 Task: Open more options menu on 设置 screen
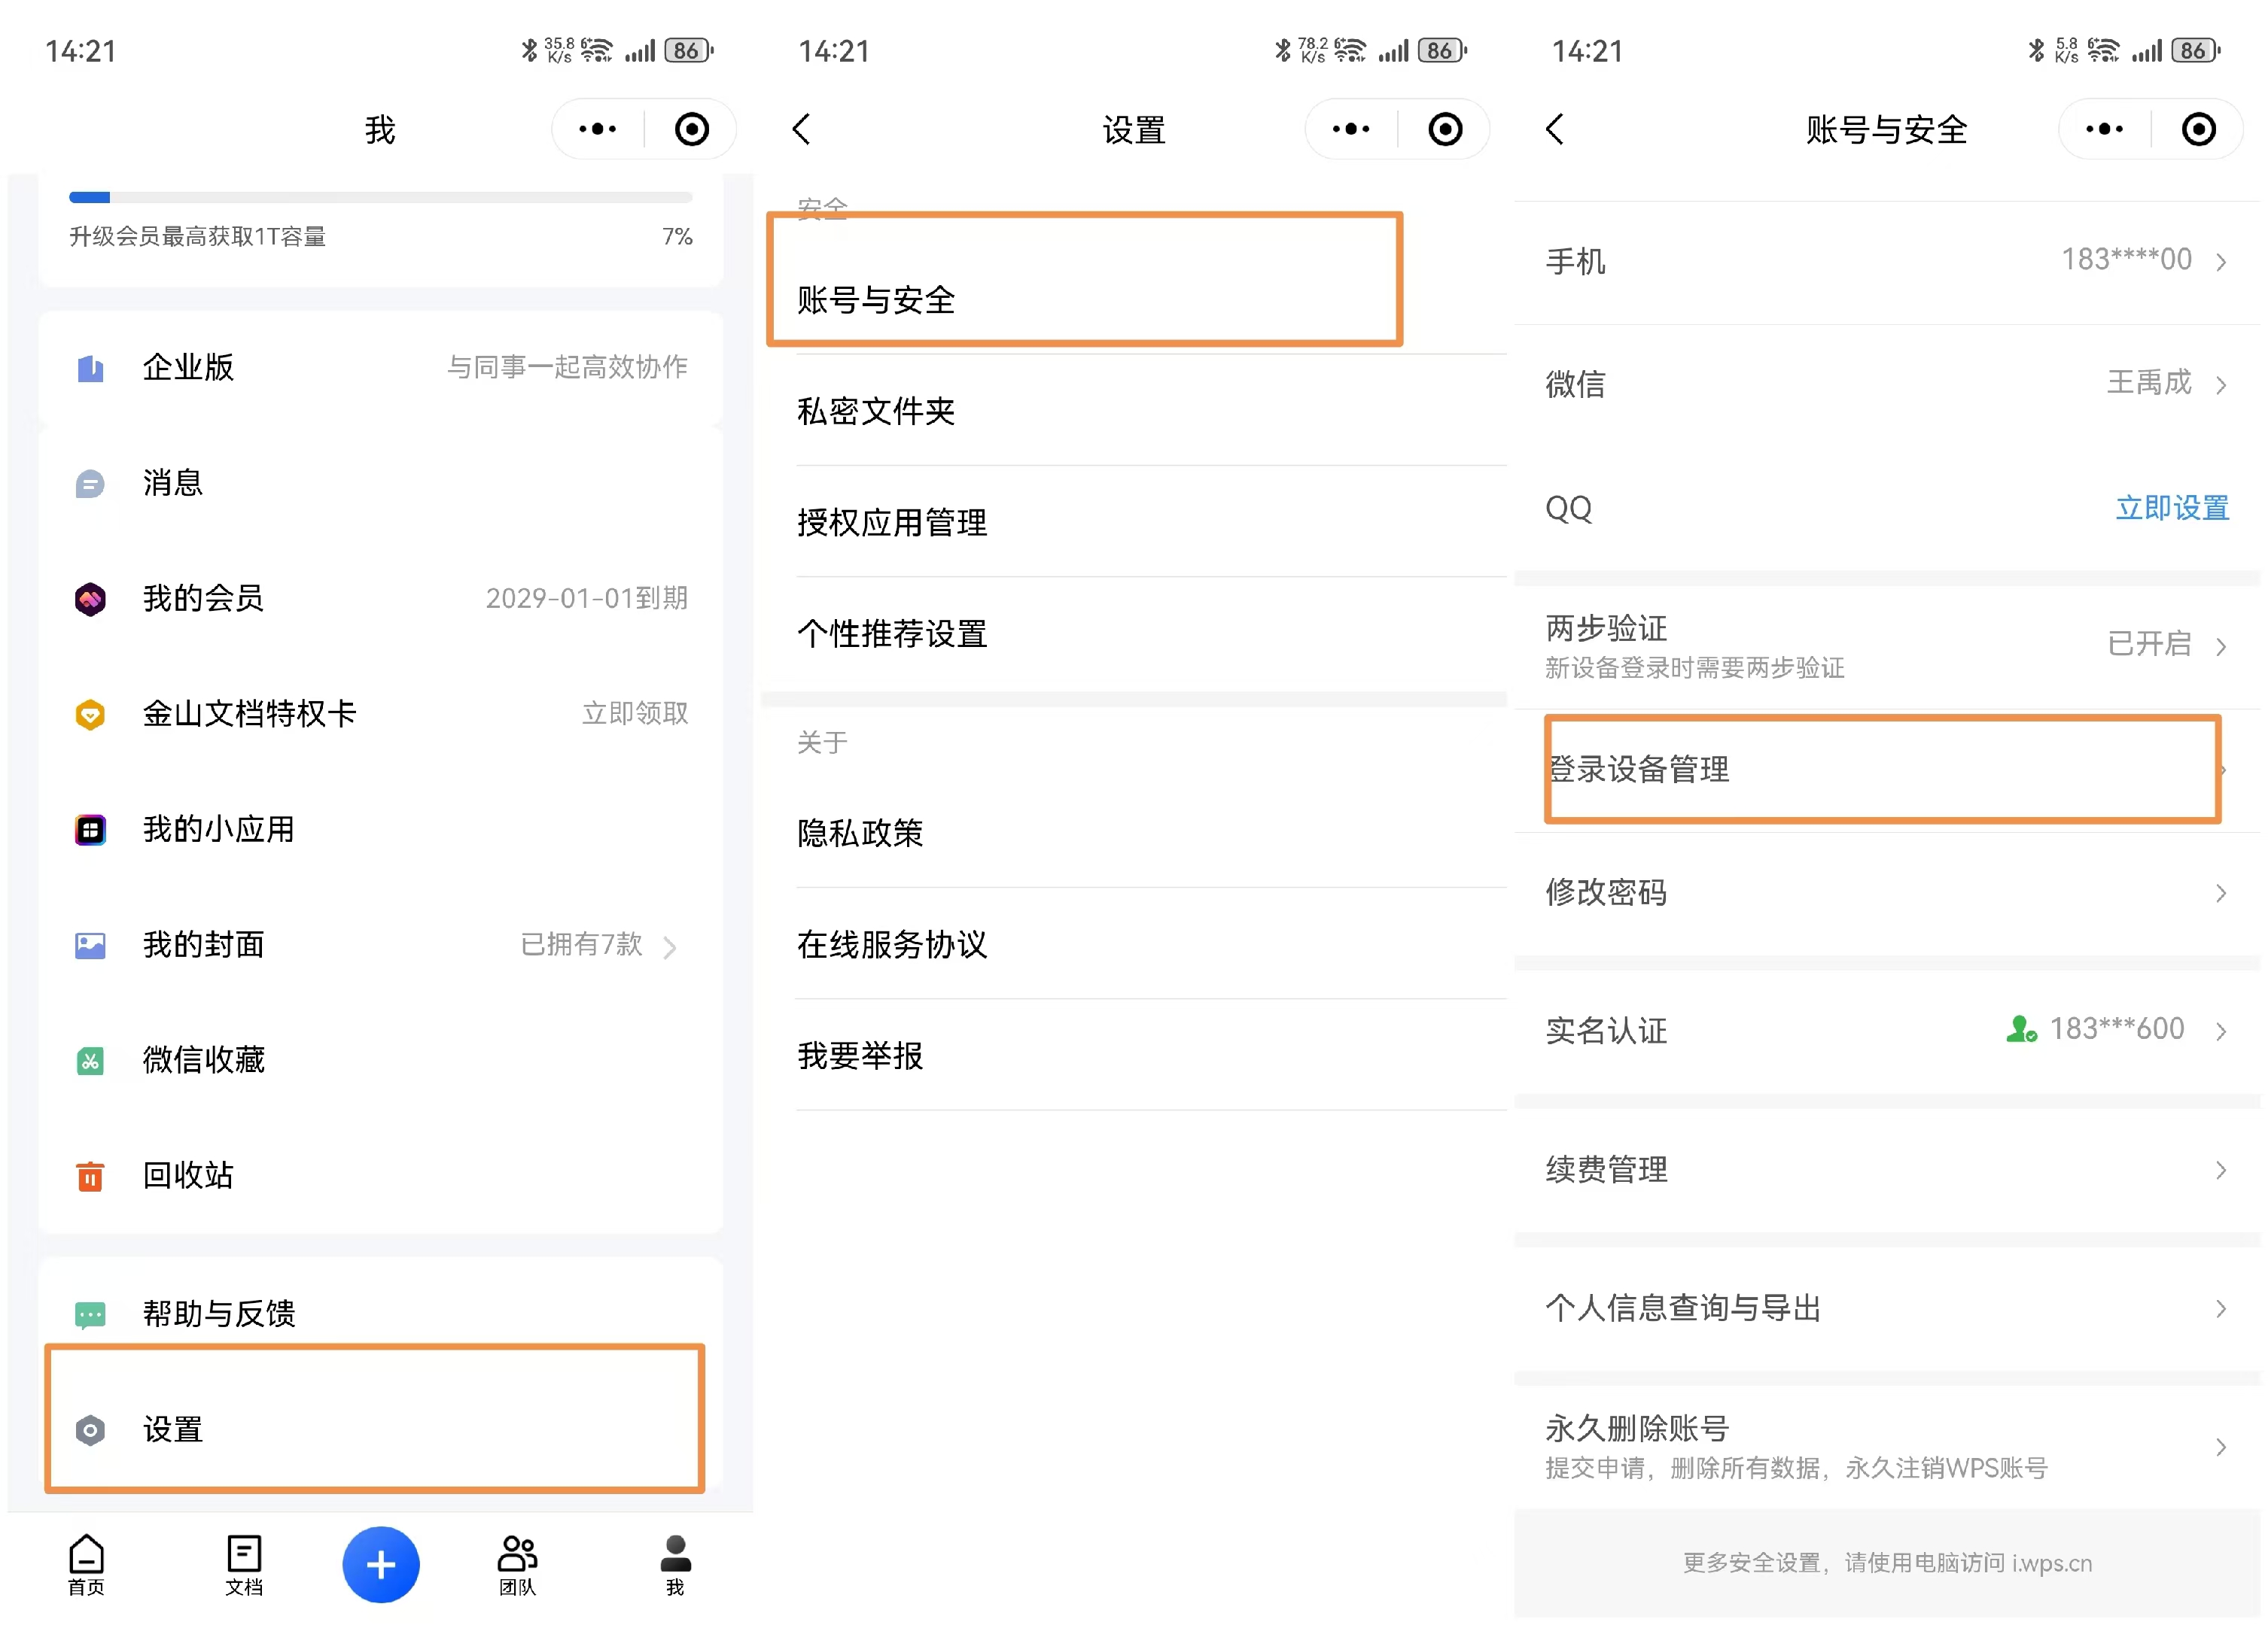(1351, 129)
